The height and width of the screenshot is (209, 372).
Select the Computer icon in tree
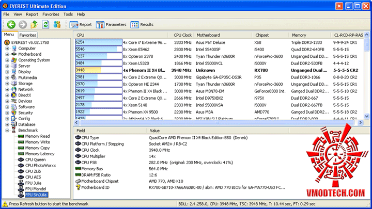point(14,49)
